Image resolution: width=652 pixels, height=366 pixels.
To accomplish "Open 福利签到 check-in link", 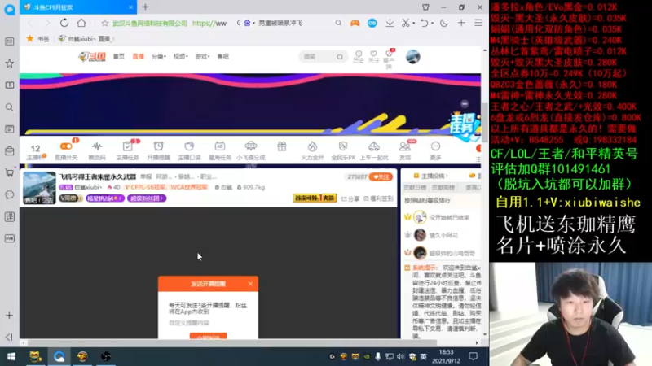I will point(378,198).
